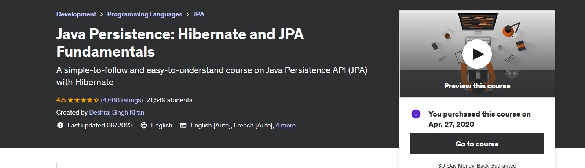Click the Preview this course label

pyautogui.click(x=477, y=86)
